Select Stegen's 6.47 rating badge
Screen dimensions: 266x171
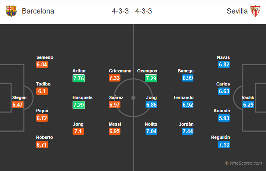18,105
